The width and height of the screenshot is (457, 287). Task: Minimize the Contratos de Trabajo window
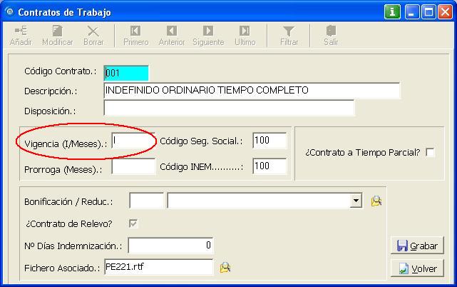pyautogui.click(x=412, y=12)
